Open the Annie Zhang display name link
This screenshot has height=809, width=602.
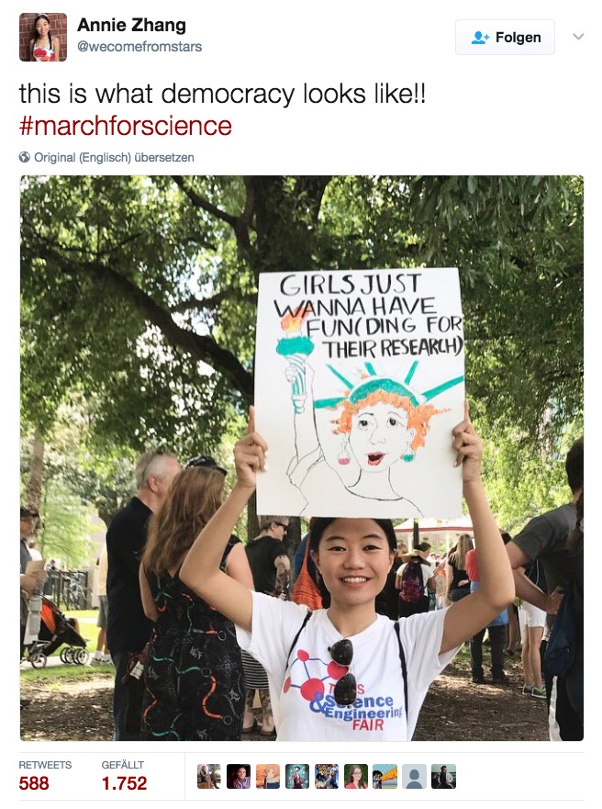pyautogui.click(x=131, y=25)
